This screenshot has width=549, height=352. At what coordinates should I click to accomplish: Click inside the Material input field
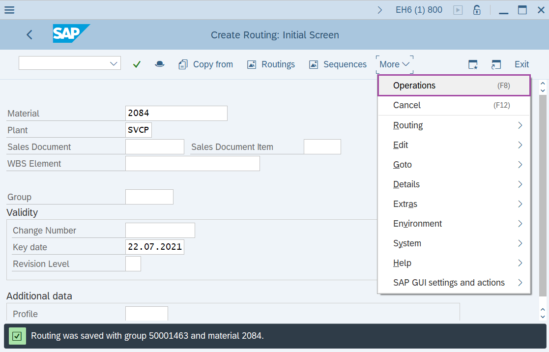176,113
